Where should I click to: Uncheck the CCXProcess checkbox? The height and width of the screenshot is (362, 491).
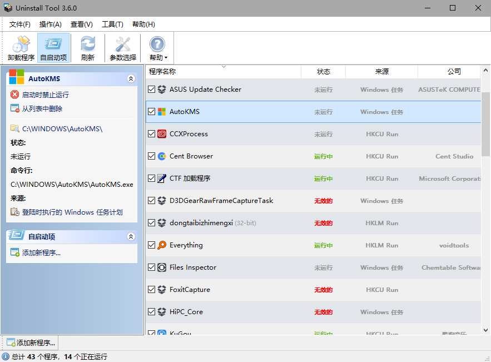(152, 134)
